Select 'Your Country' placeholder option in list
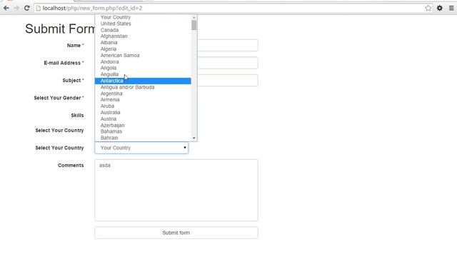This screenshot has width=457, height=257. tap(143, 17)
